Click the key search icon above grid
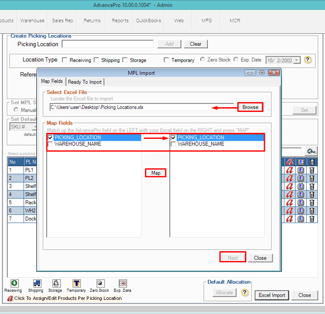The height and width of the screenshot is (314, 325). tap(311, 151)
